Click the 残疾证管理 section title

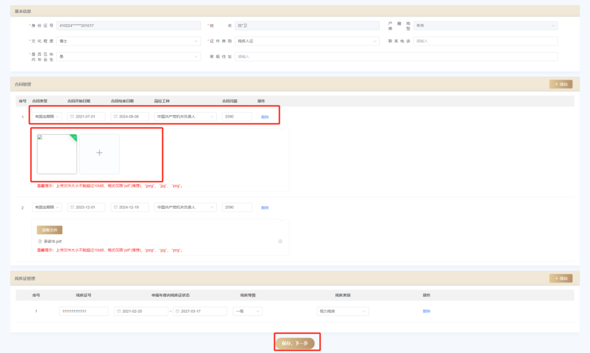[25, 279]
